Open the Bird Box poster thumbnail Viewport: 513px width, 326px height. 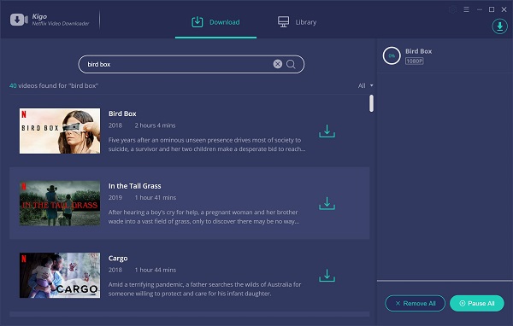click(x=60, y=131)
